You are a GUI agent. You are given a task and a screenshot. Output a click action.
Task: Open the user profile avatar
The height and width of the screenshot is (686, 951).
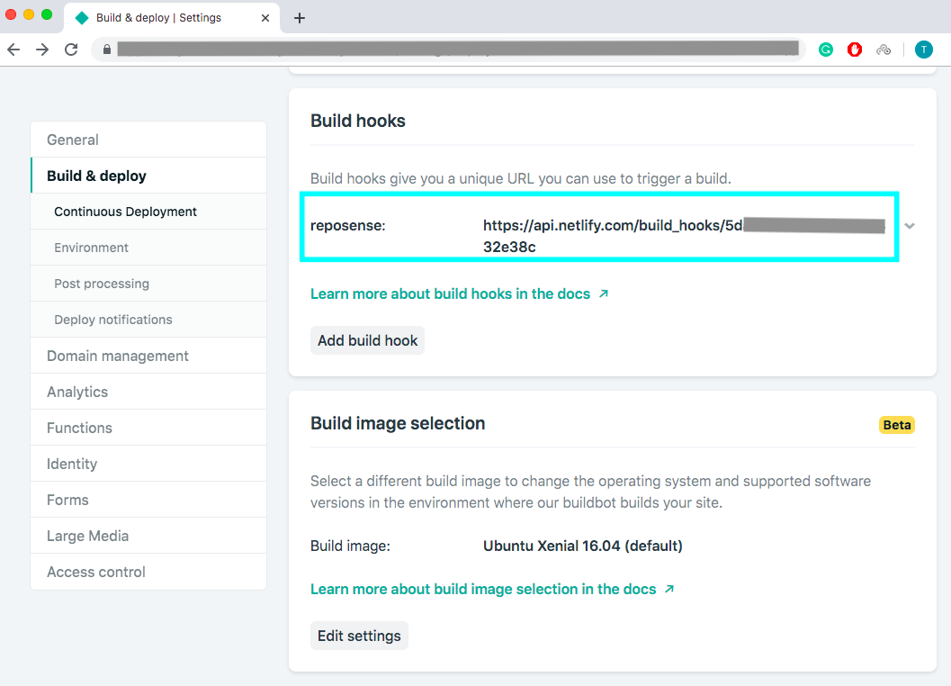(923, 50)
